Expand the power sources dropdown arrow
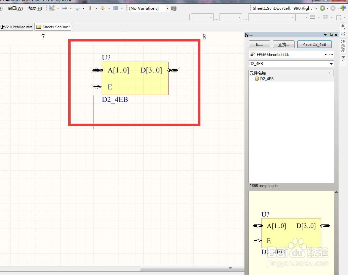Image resolution: width=348 pixels, height=275 pixels. (83, 8)
